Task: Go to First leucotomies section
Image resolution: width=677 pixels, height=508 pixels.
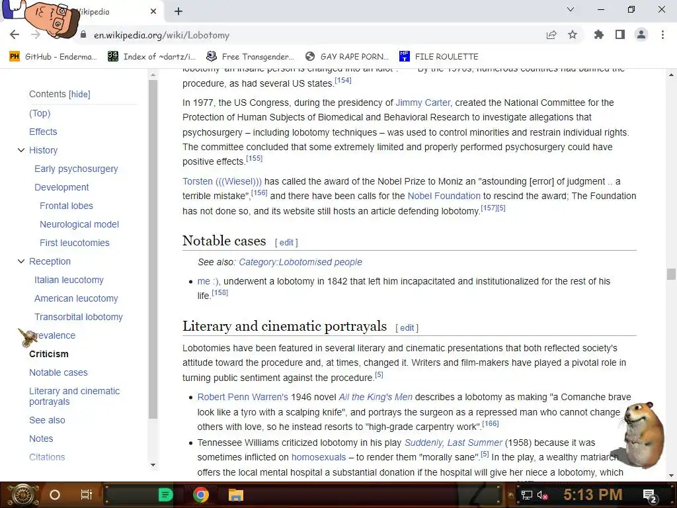Action: point(74,243)
